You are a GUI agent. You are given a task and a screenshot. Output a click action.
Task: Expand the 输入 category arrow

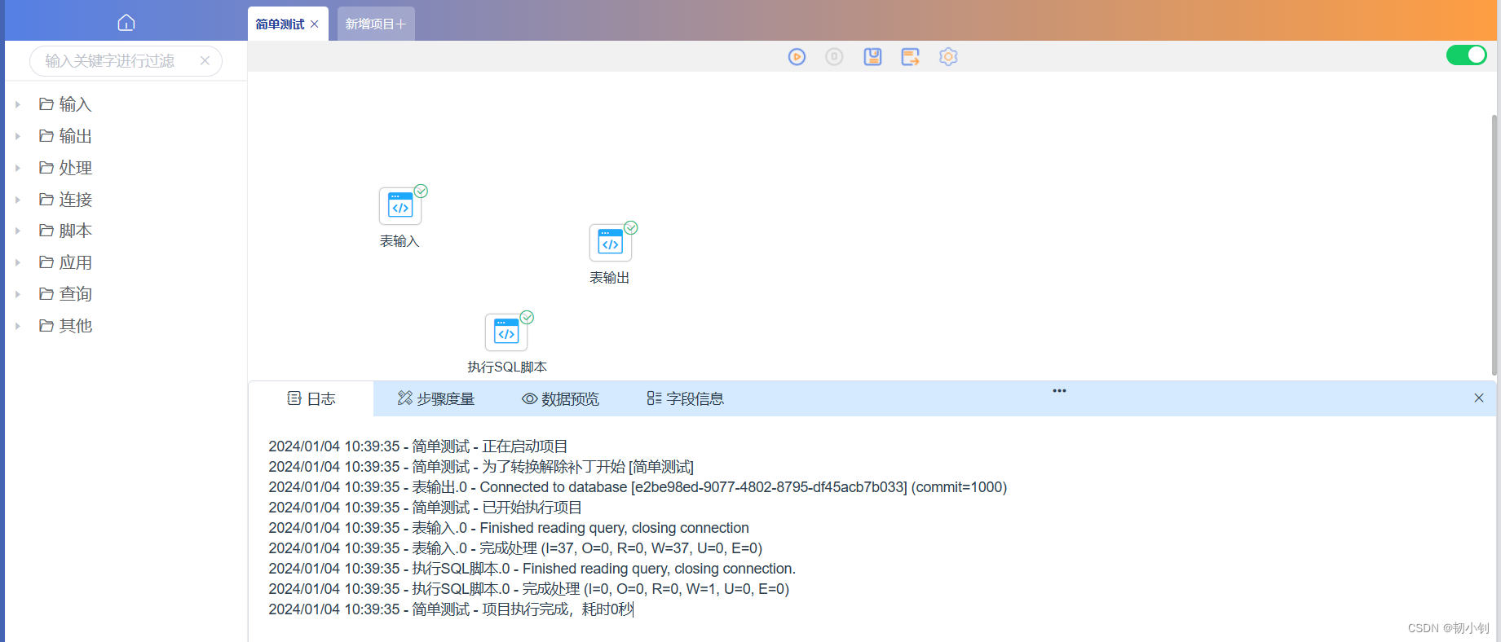point(17,104)
